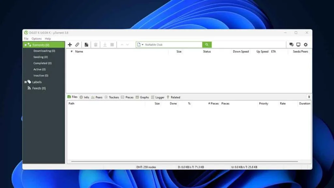Viewport: 334px width, 188px height.
Task: Click the green search button
Action: click(x=207, y=44)
